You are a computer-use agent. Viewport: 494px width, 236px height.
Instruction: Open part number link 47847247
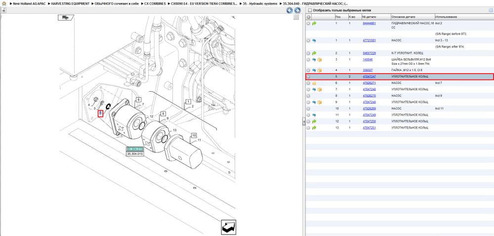369,77
